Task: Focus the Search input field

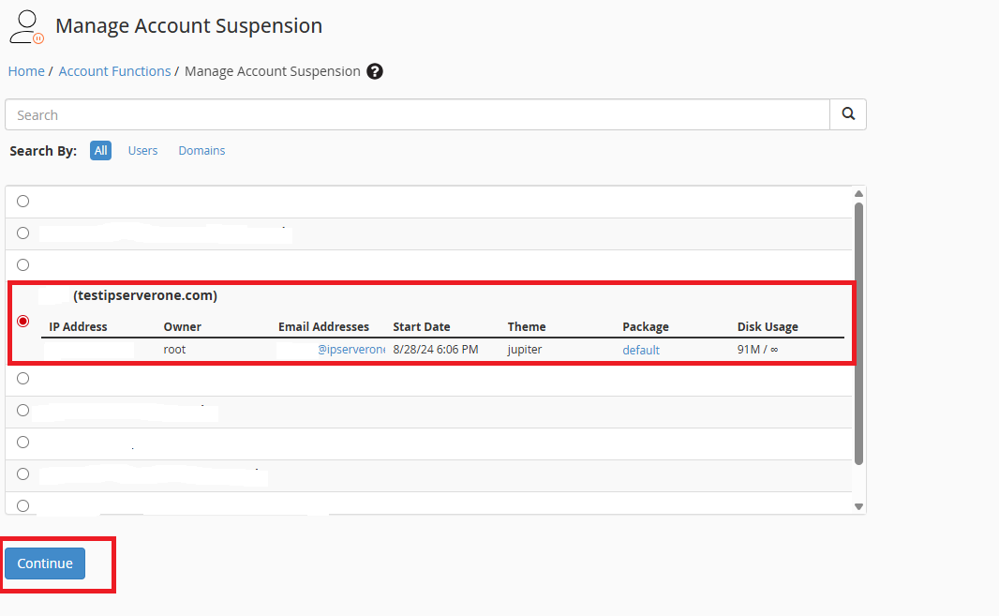Action: tap(417, 115)
